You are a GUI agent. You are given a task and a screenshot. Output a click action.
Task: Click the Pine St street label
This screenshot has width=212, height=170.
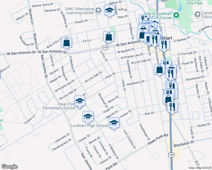(x=123, y=17)
